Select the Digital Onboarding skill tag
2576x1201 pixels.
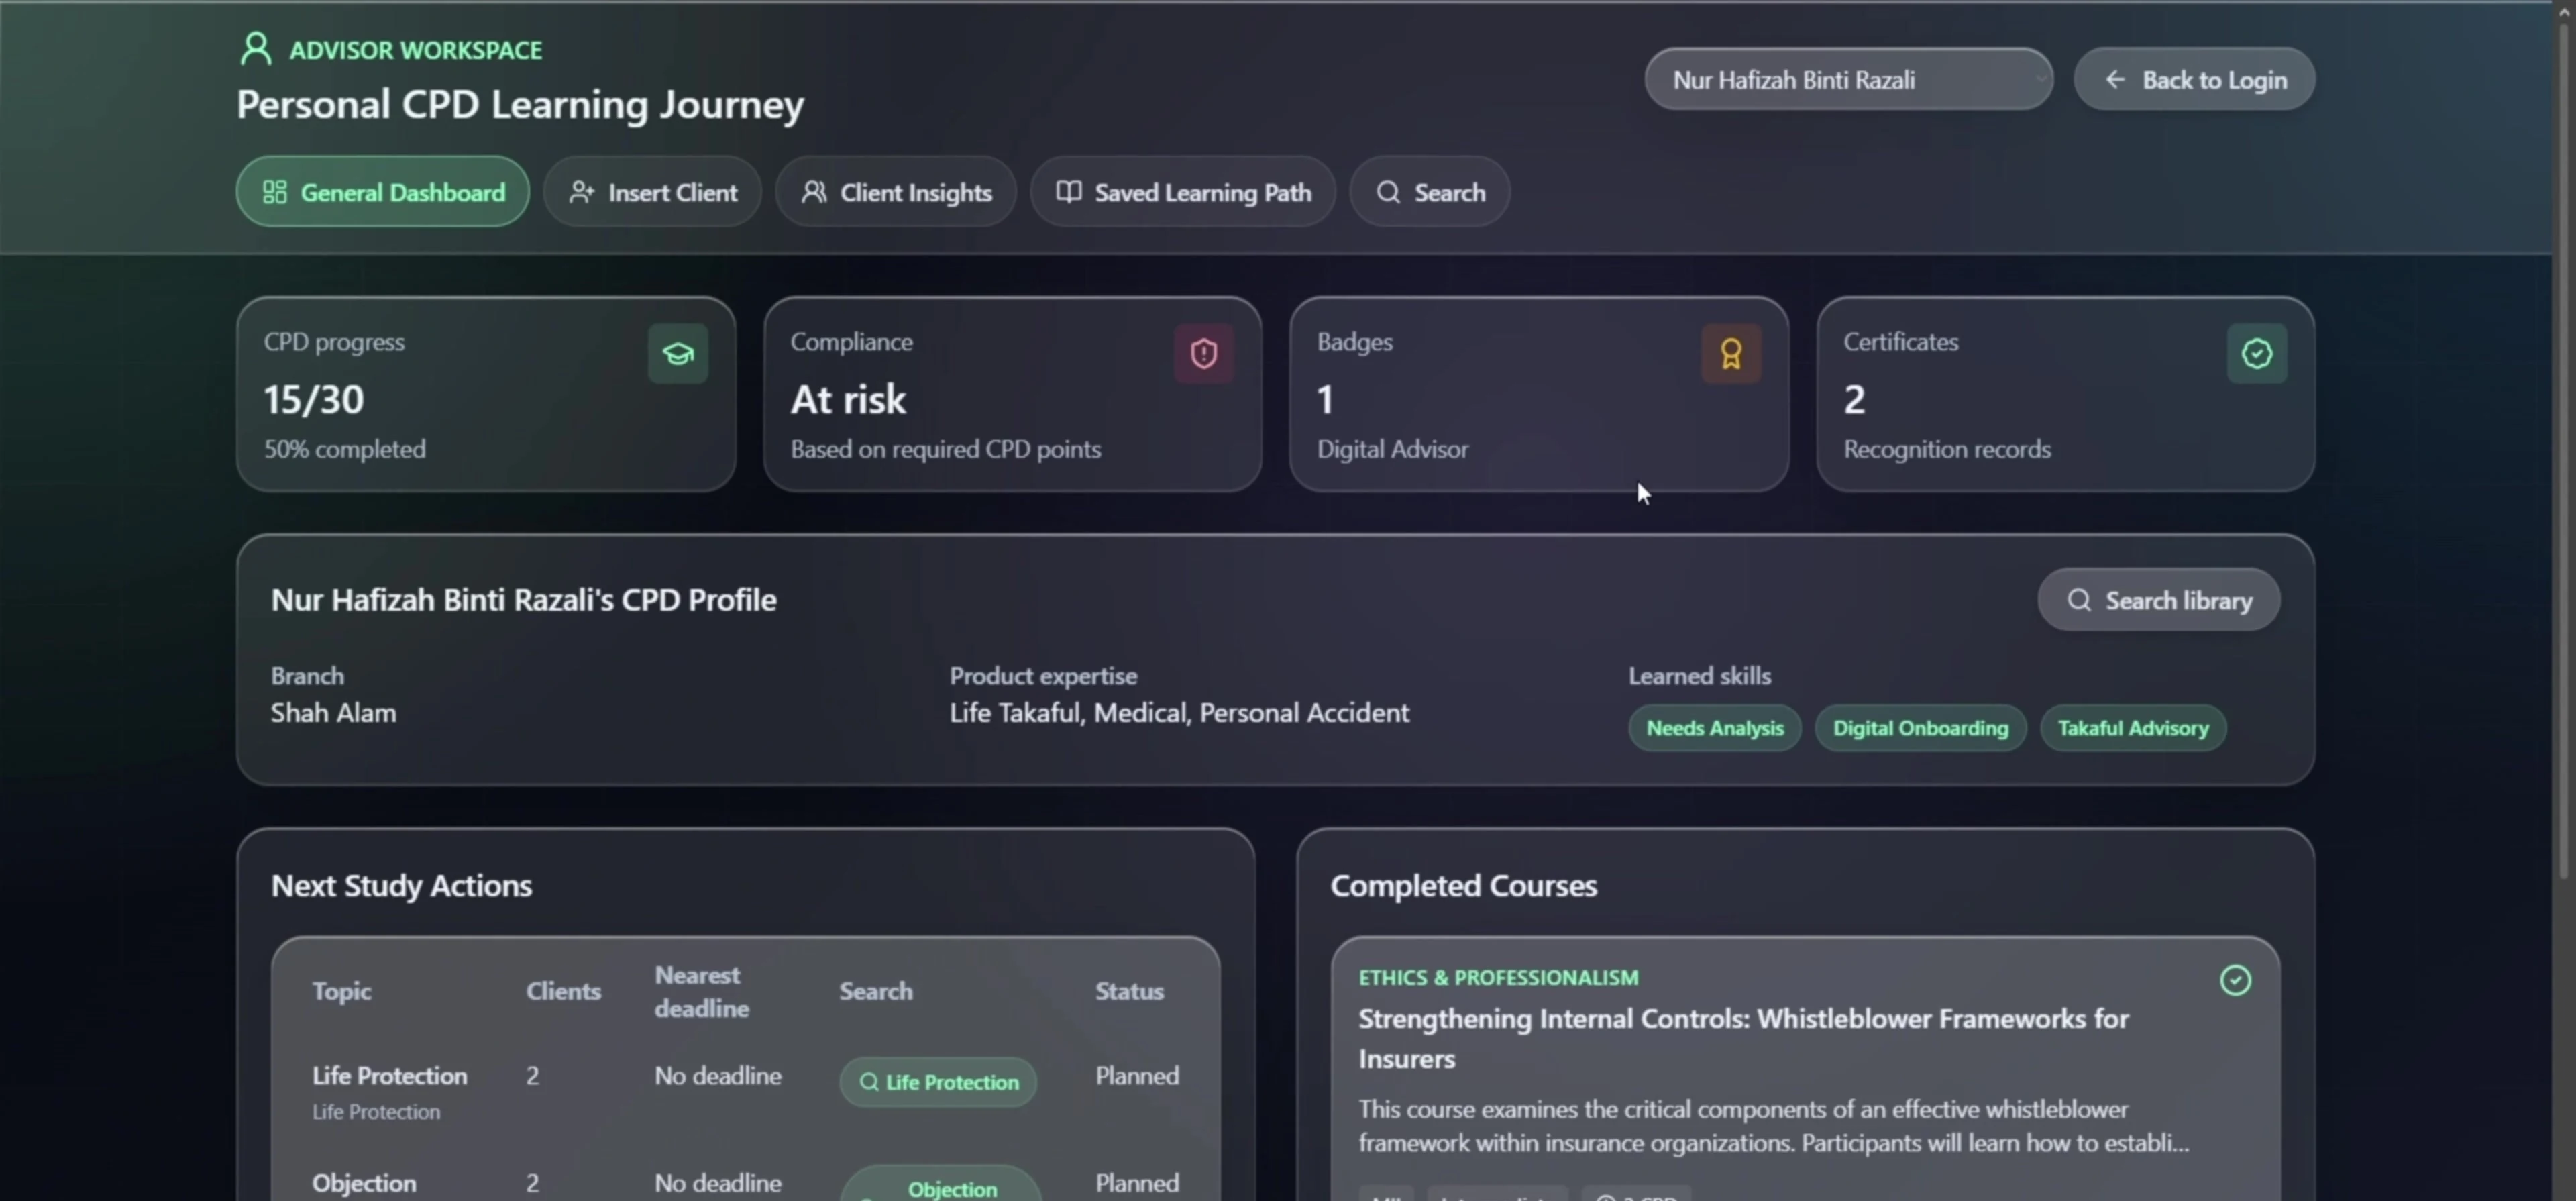tap(1920, 728)
